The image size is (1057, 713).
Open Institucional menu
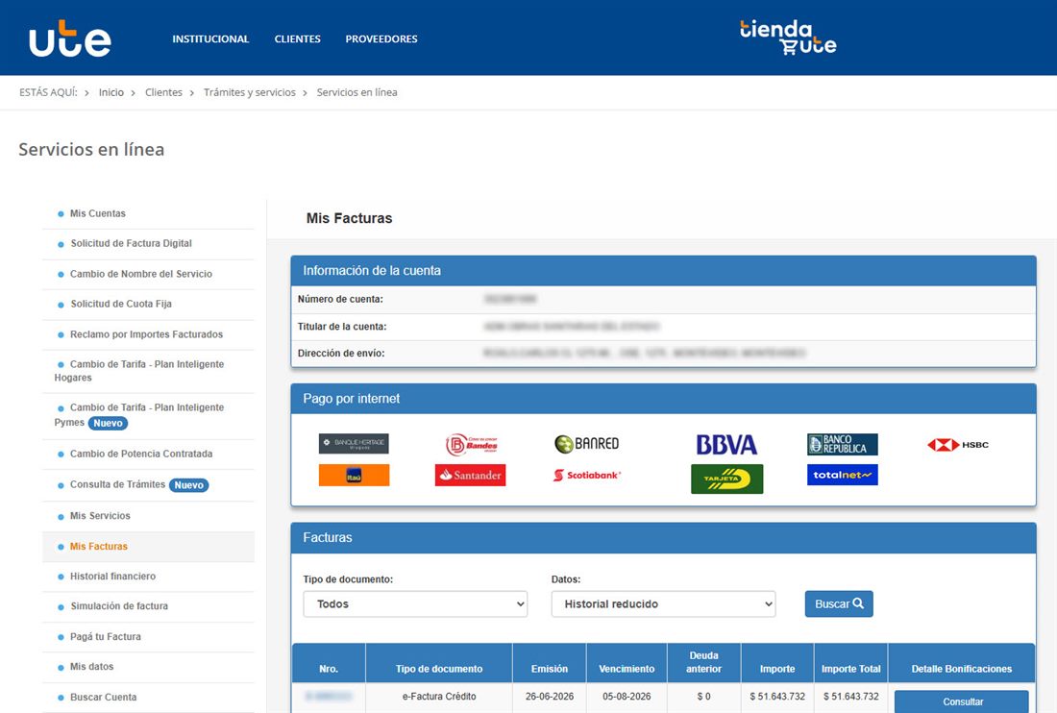pyautogui.click(x=210, y=39)
